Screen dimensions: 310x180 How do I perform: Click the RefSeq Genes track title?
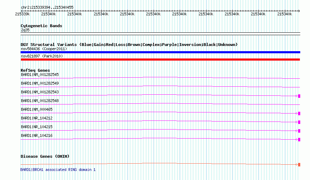[x=35, y=70]
